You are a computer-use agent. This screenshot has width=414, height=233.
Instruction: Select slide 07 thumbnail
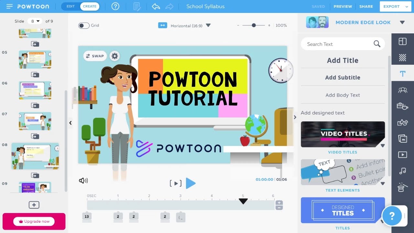tap(35, 121)
